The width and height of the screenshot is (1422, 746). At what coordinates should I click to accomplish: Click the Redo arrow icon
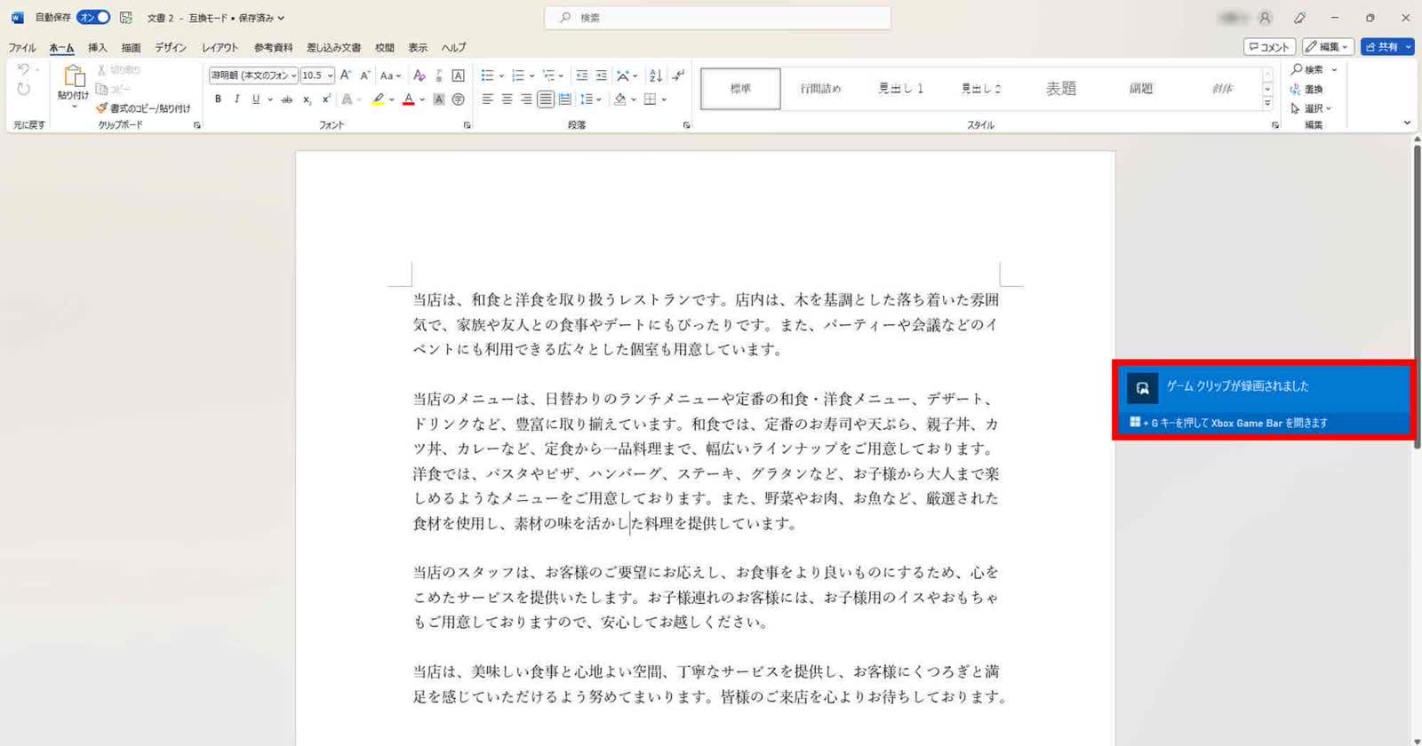(x=23, y=89)
